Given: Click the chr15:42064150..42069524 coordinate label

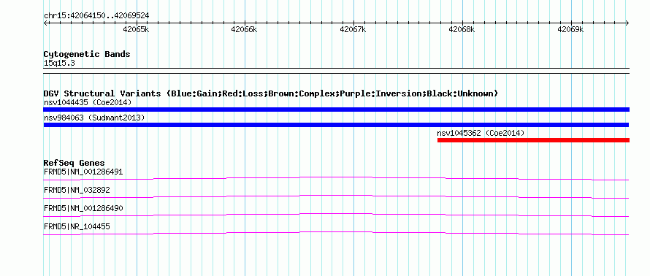Looking at the screenshot, I should click(96, 16).
